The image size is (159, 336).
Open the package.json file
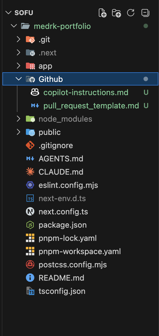(x=63, y=225)
